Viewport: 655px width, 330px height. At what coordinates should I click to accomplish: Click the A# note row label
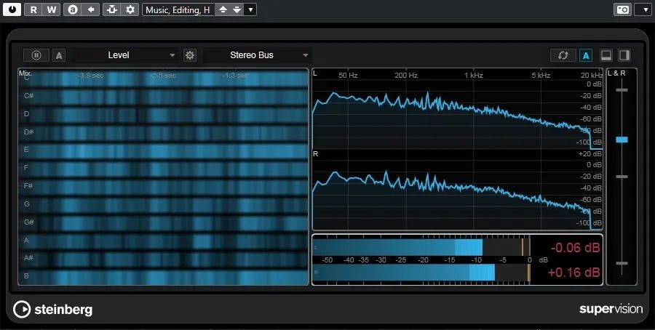click(x=28, y=258)
